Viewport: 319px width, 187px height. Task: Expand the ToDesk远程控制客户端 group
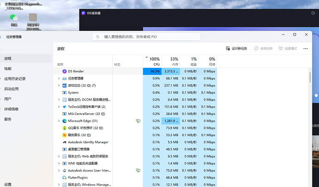[x=59, y=107]
